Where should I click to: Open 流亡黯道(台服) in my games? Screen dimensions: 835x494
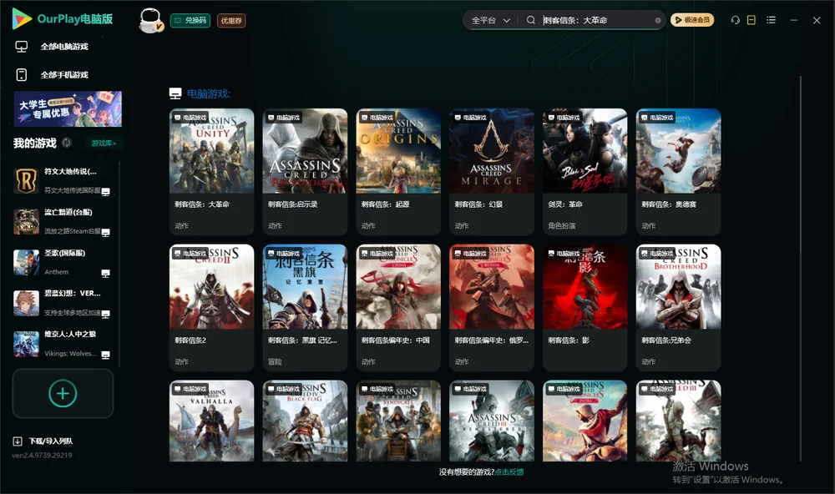coord(63,221)
